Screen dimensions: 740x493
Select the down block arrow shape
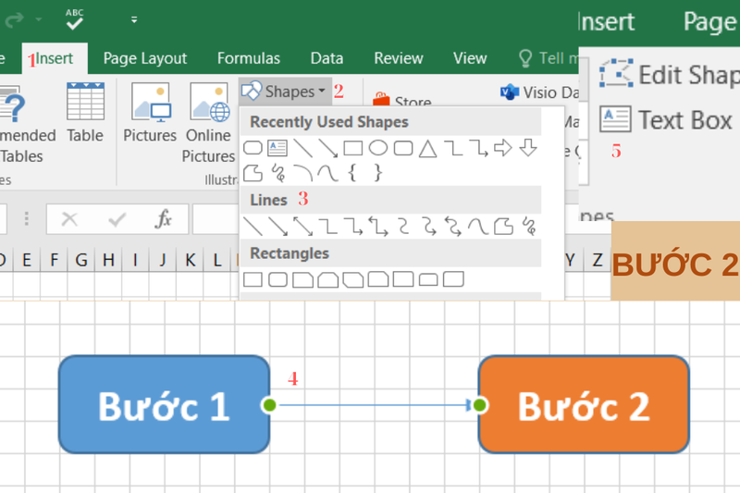pyautogui.click(x=528, y=148)
